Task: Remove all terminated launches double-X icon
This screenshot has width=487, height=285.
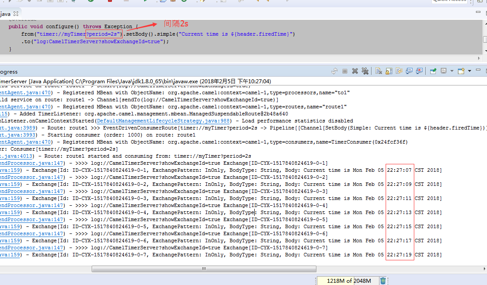Action: (365, 71)
